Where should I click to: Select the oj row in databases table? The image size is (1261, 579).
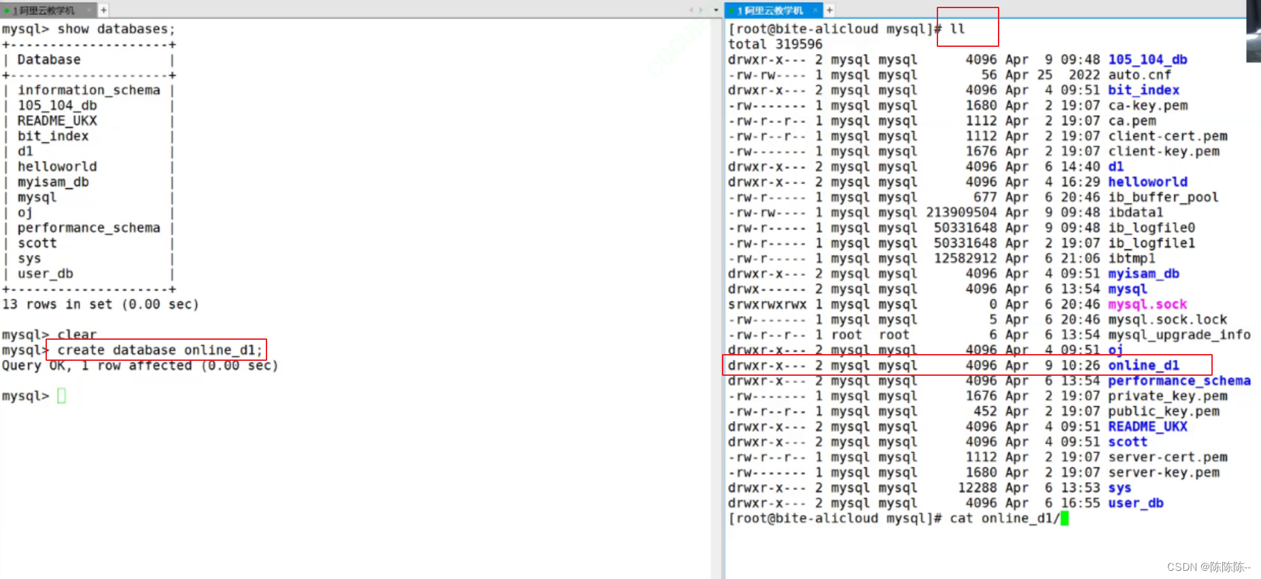coord(25,213)
